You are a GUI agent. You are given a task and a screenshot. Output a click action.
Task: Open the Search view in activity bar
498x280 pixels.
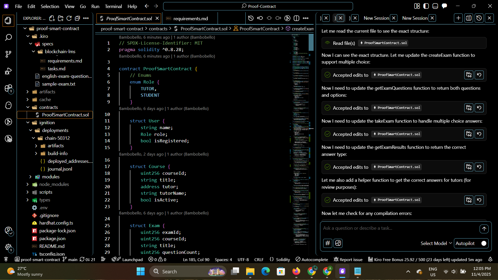(x=8, y=37)
